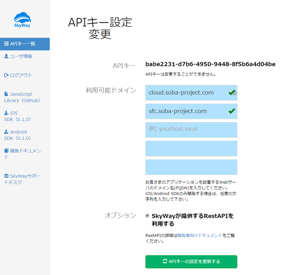Edit the cloud.soba-project.com domain field
Image resolution: width=288 pixels, height=275 pixels.
tap(191, 93)
